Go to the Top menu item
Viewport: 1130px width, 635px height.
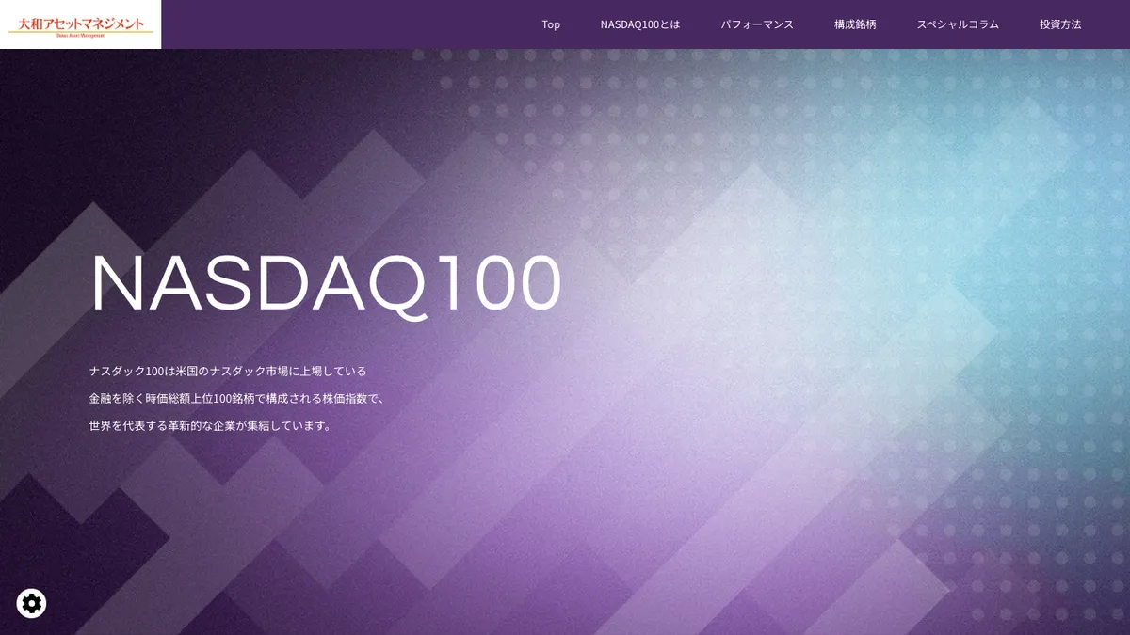(551, 24)
